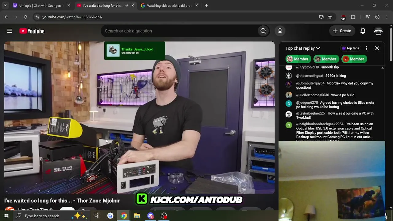Close the Google 'Watching videos' tab
Viewport: 393px width, 221px height.
tap(196, 6)
